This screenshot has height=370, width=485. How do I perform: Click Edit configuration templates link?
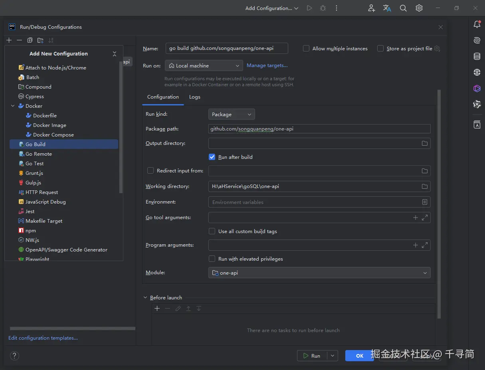tap(43, 338)
